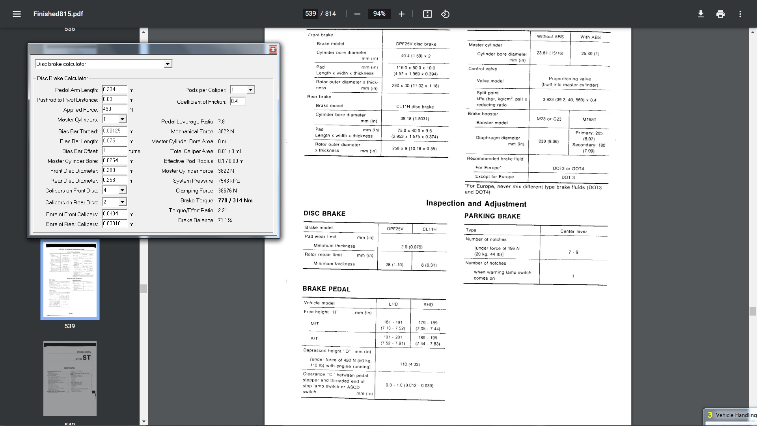Click the page number 539 field
757x426 pixels.
[310, 14]
